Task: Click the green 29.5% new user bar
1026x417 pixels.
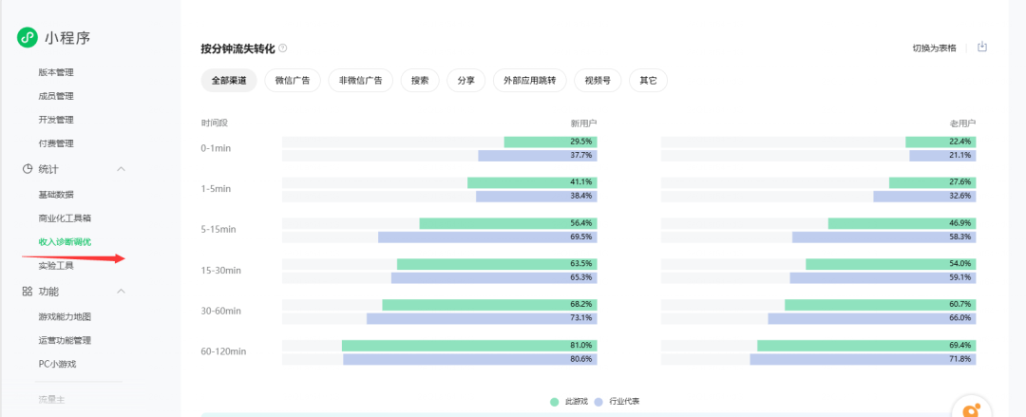Action: [x=550, y=142]
